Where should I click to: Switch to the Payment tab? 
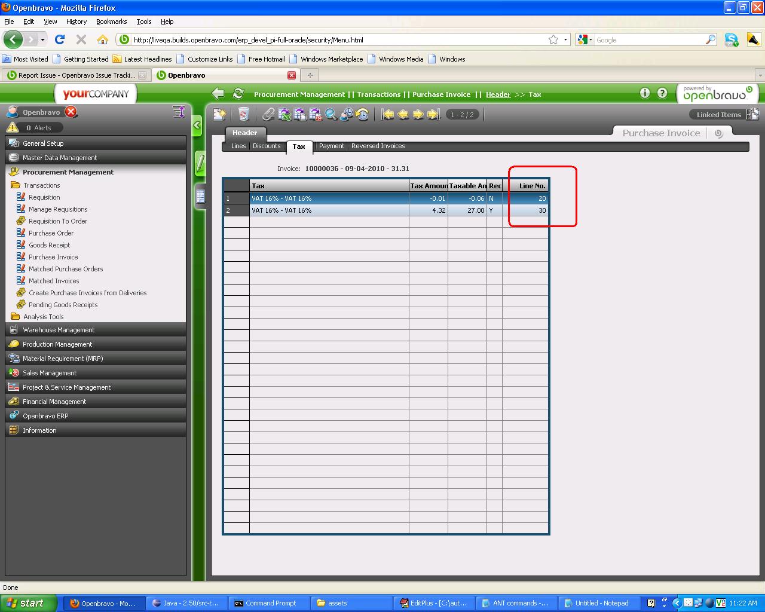[x=332, y=146]
